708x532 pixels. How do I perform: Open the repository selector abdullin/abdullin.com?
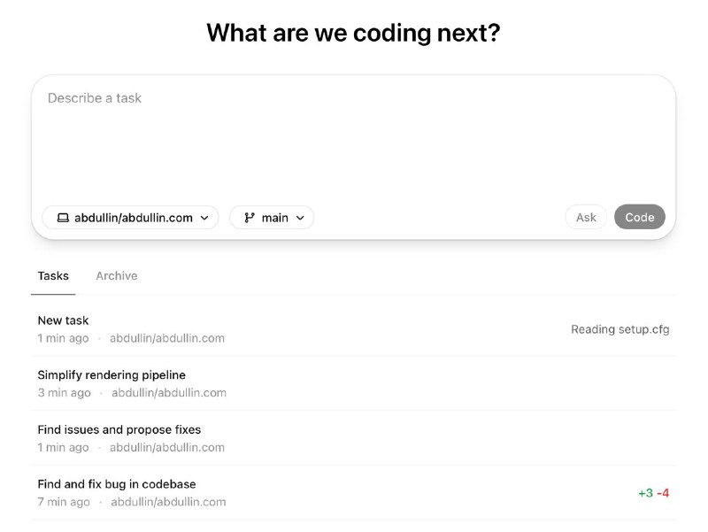130,218
